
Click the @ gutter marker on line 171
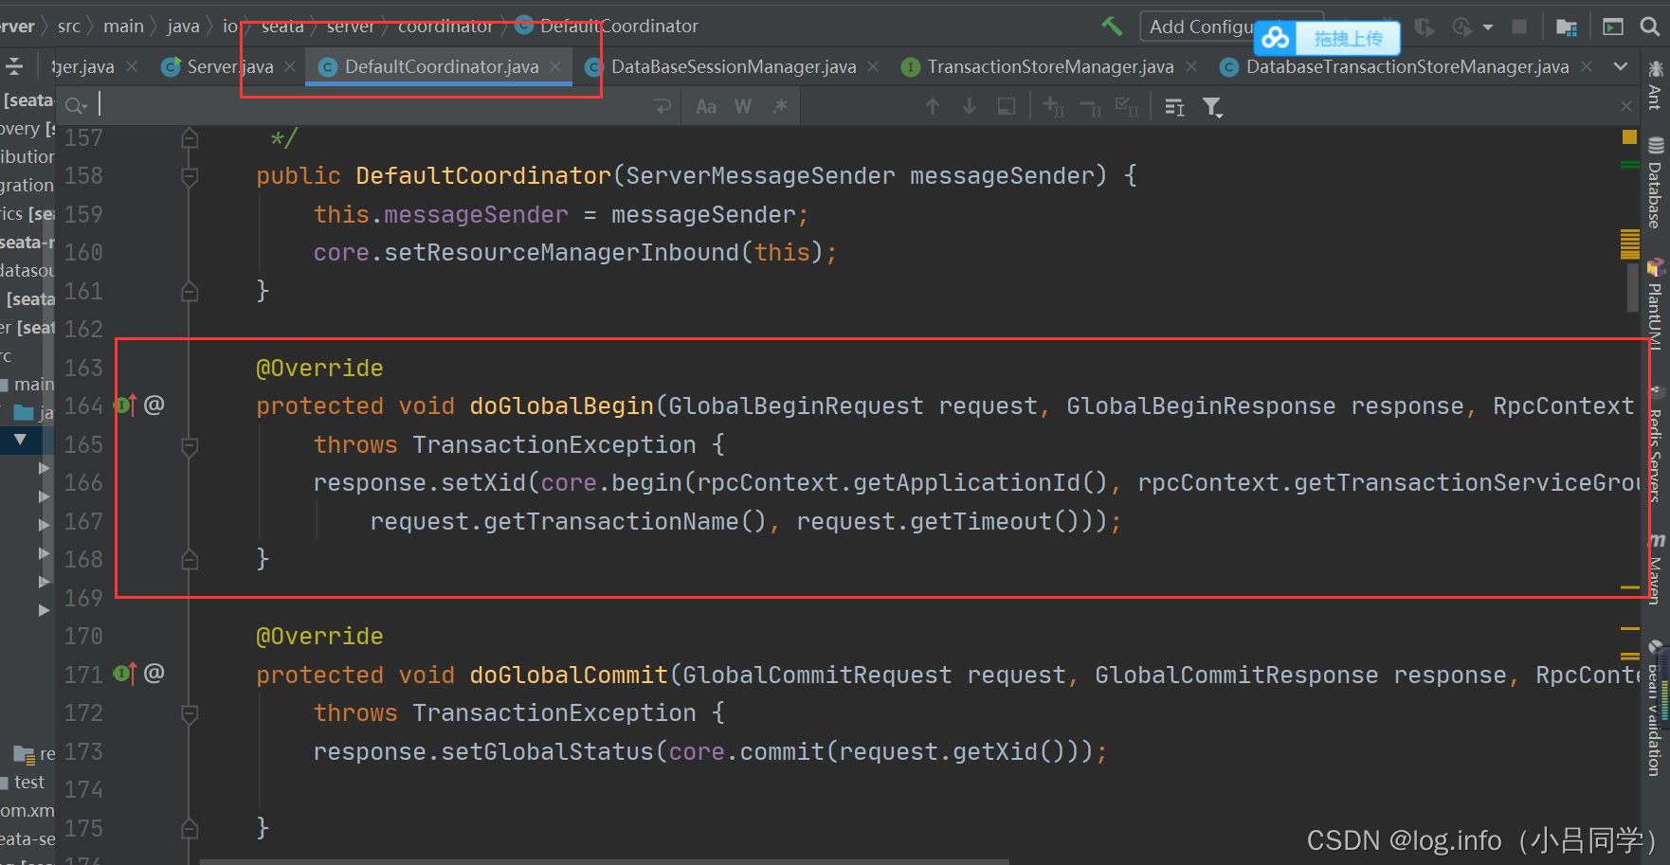(x=154, y=674)
